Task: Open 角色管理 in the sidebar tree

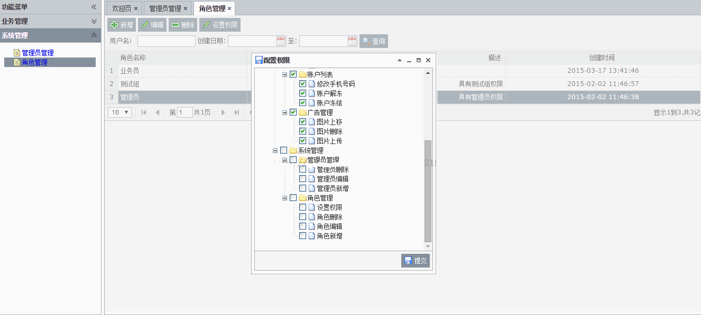Action: tap(34, 62)
